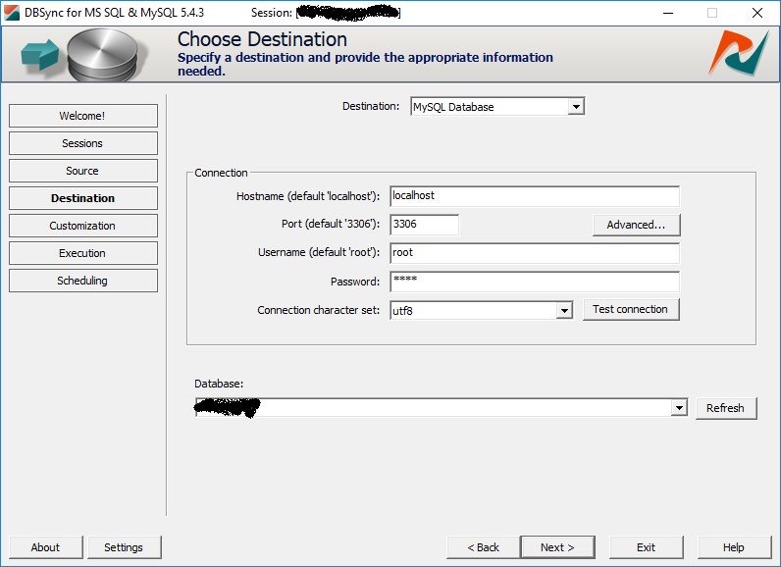
Task: Click into the Hostname field
Action: click(534, 196)
